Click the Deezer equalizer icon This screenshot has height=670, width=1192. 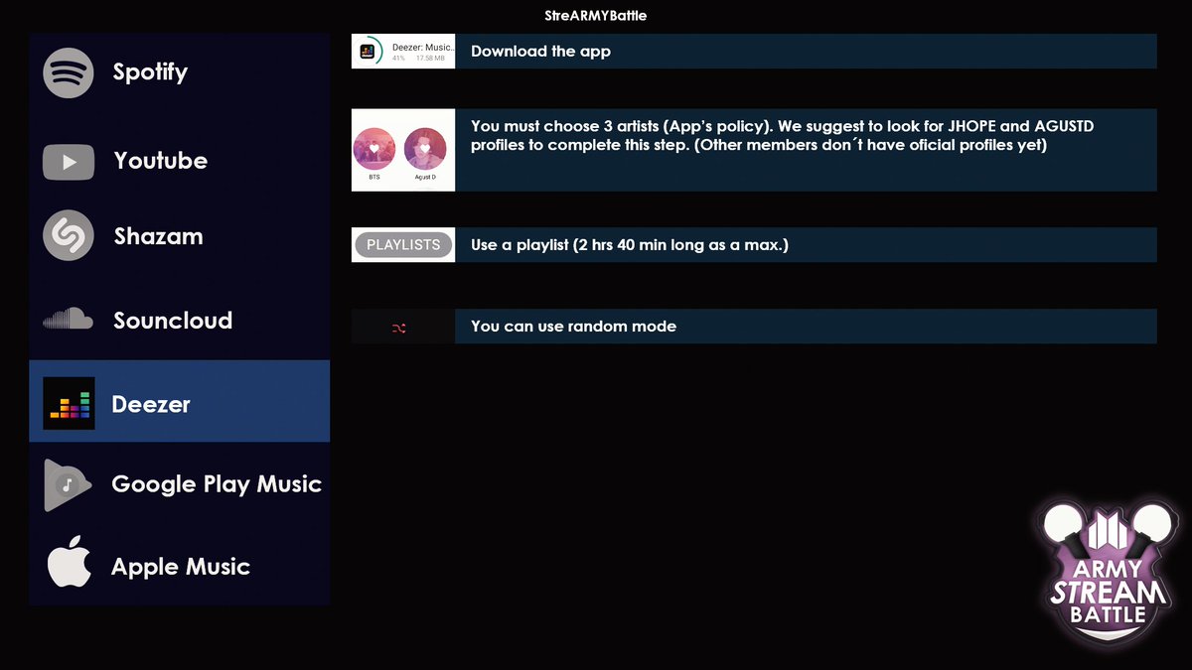pos(69,403)
